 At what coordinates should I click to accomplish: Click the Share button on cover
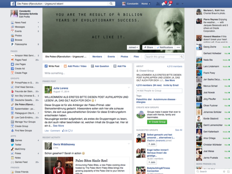149,47
